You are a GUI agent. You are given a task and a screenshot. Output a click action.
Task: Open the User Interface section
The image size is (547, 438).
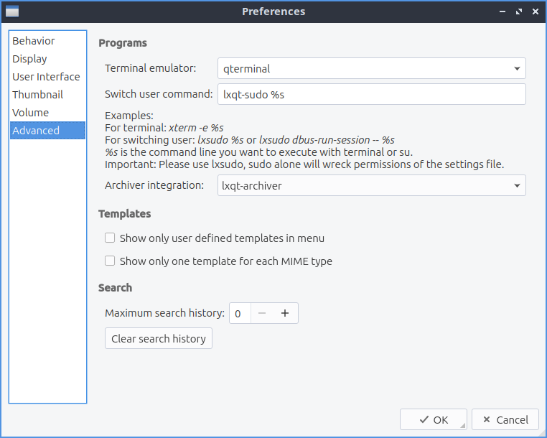coord(46,77)
